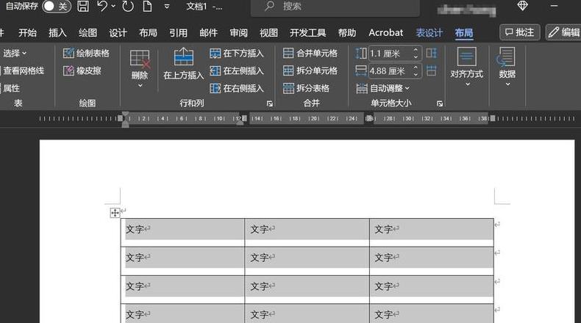Image resolution: width=581 pixels, height=323 pixels.
Task: Open the 插入 (Insert) tab
Action: 57,32
